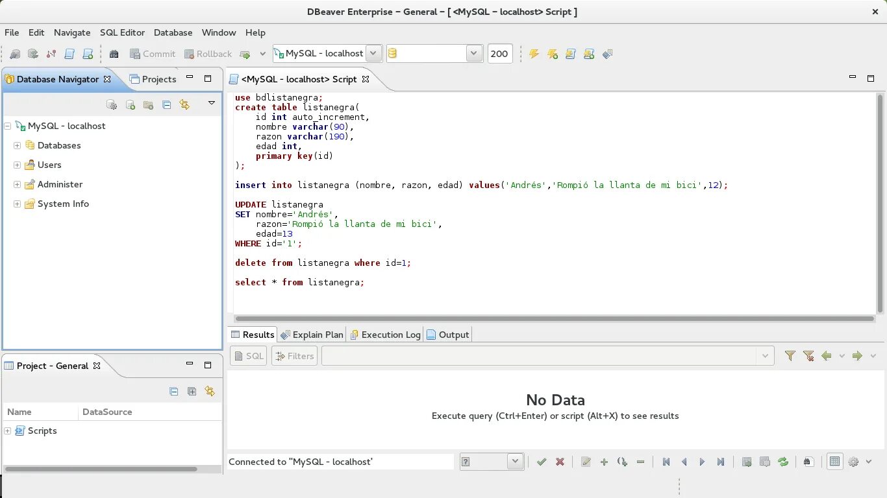Toggle Link with Editor in Database Navigator
Image resolution: width=887 pixels, height=498 pixels.
point(184,104)
